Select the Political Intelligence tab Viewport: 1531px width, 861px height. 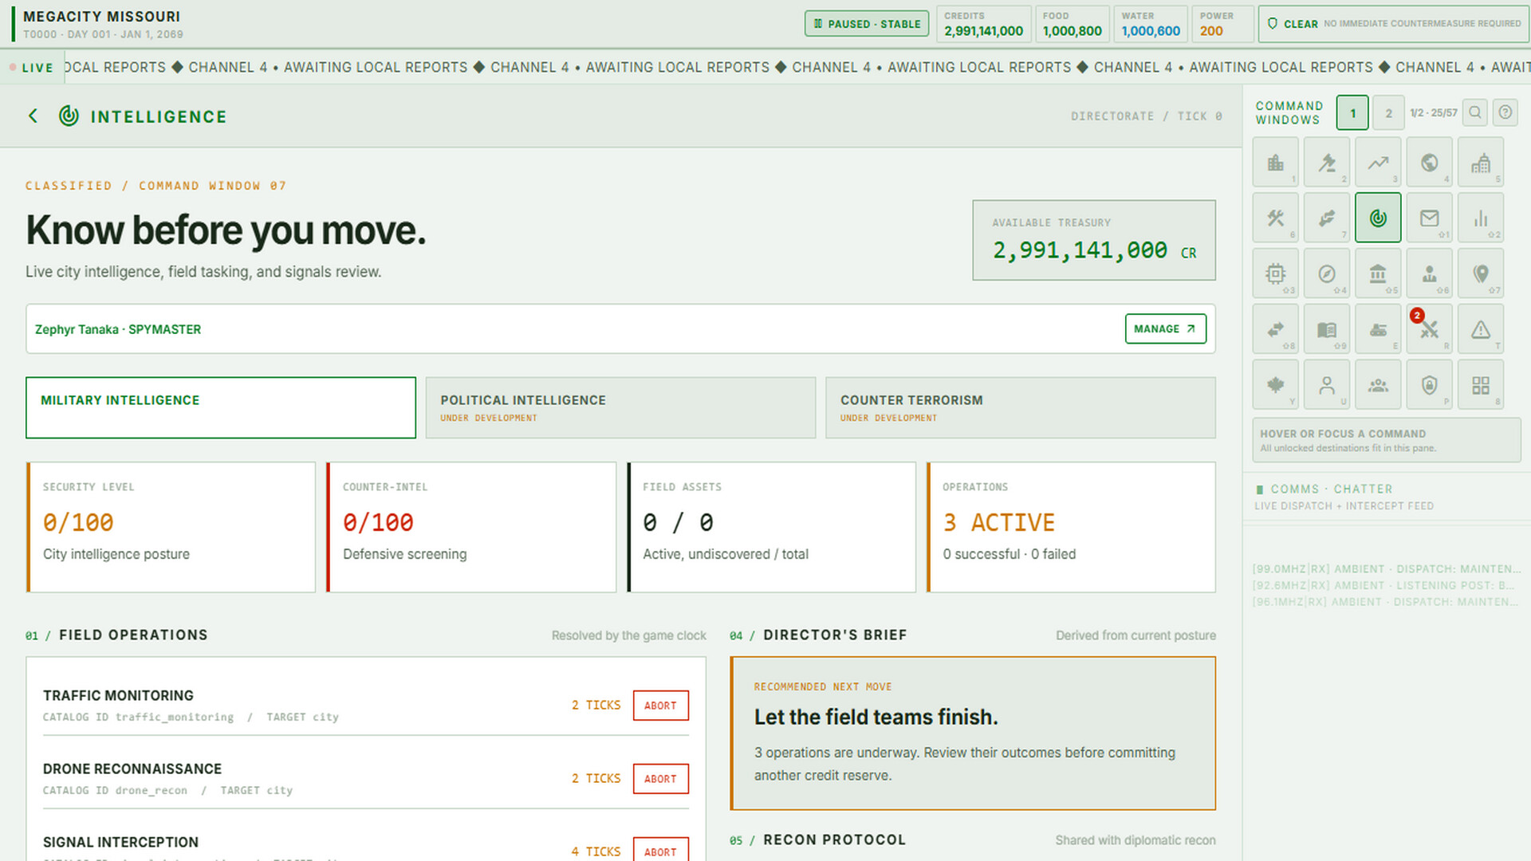pyautogui.click(x=620, y=407)
